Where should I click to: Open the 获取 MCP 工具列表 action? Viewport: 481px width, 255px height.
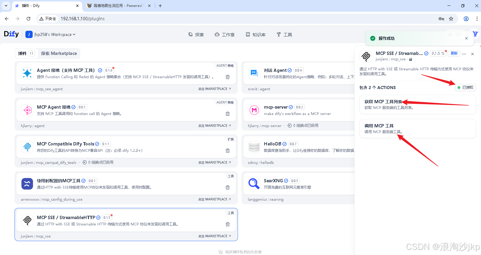[x=418, y=104]
